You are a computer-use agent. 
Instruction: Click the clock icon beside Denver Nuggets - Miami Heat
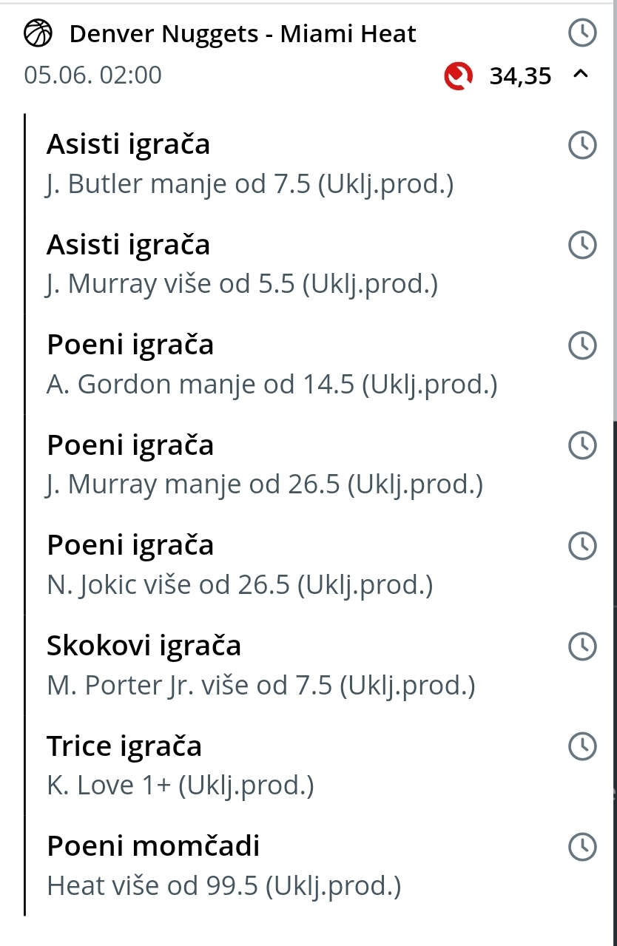582,33
